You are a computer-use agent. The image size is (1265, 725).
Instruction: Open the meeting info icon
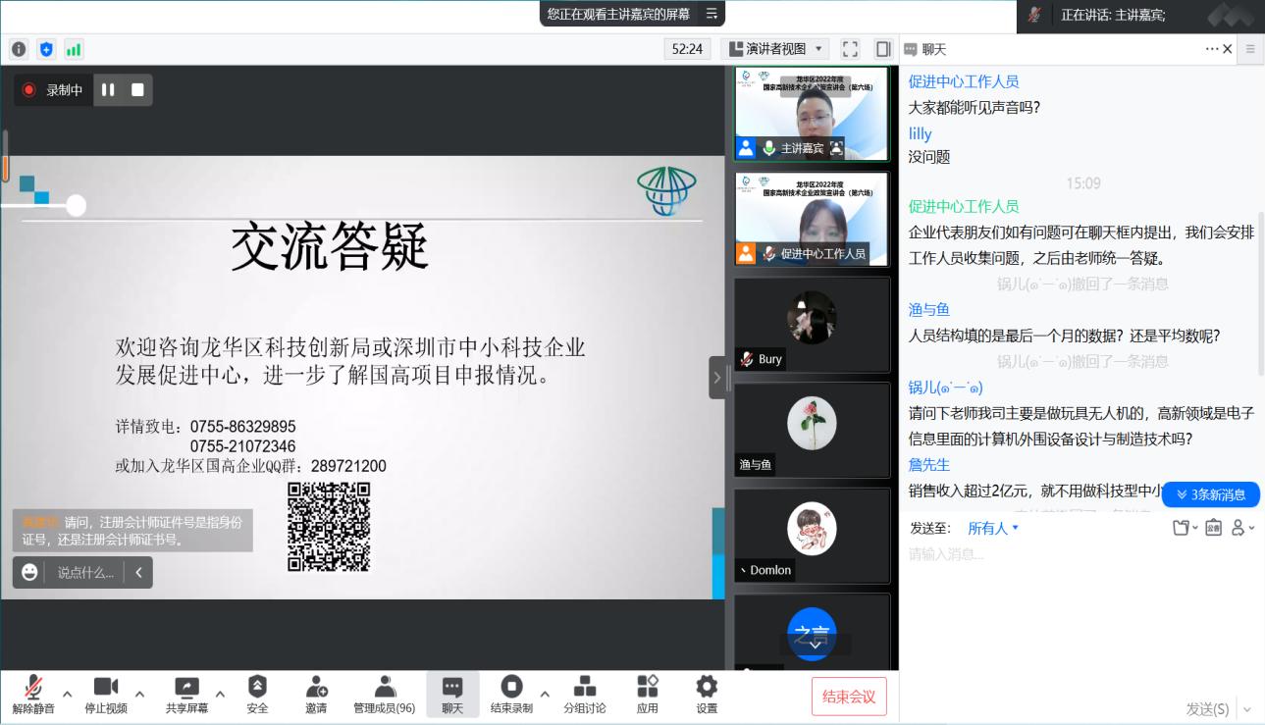pos(19,49)
